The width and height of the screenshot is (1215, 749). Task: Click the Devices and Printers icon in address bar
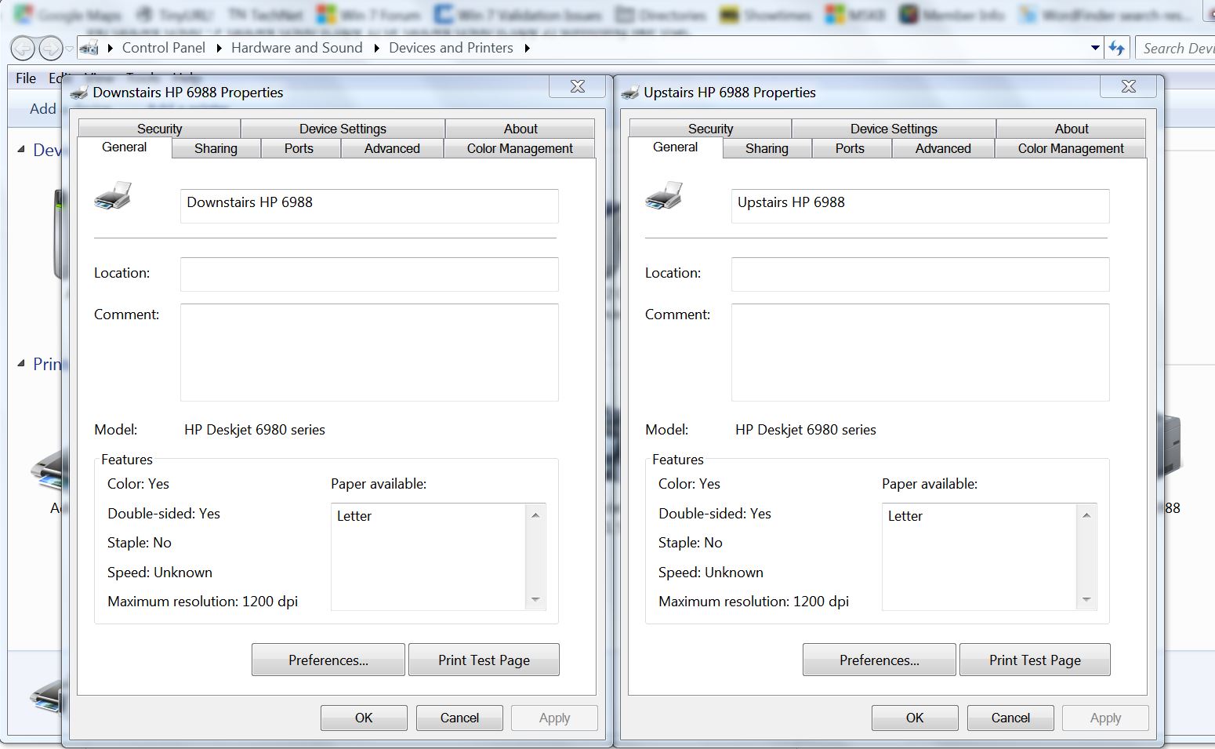coord(89,49)
